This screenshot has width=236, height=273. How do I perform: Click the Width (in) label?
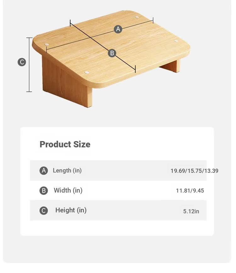point(68,190)
